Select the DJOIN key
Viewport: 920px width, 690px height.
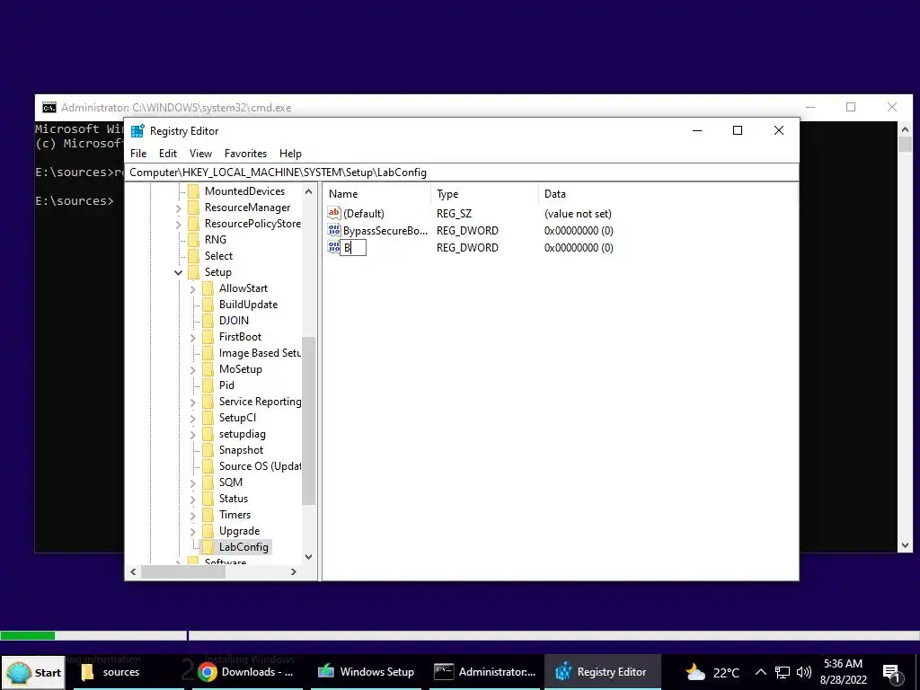click(x=234, y=321)
